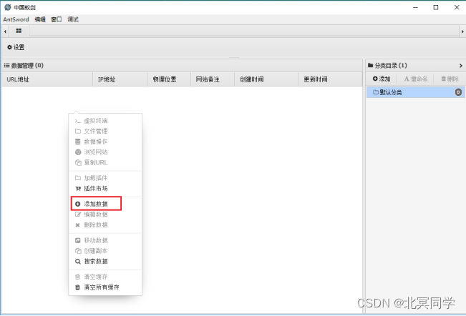This screenshot has height=316, width=466.
Task: Click the 复制URL context menu entry
Action: [x=105, y=162]
